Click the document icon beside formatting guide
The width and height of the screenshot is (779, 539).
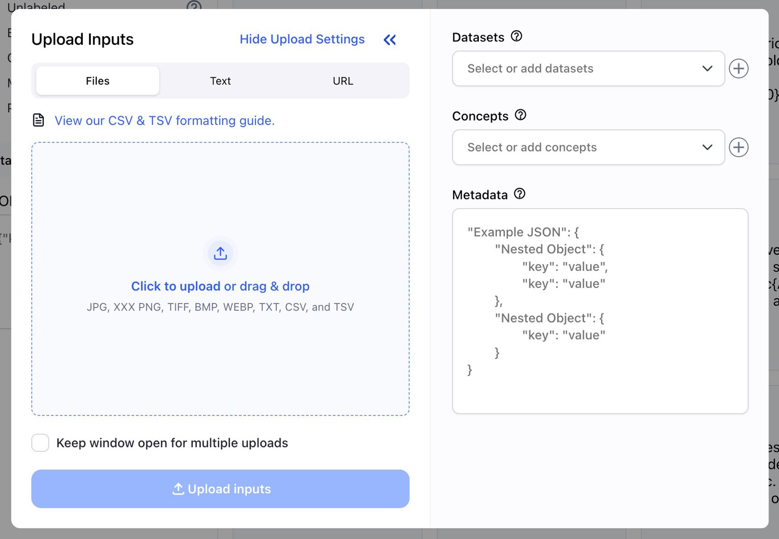tap(39, 120)
